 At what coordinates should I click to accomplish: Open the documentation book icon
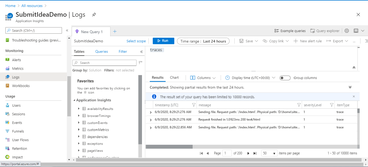[356, 31]
